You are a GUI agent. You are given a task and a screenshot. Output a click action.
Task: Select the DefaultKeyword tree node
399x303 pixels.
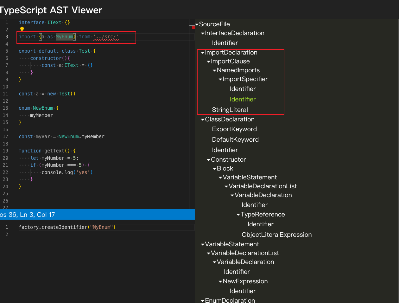tap(235, 139)
